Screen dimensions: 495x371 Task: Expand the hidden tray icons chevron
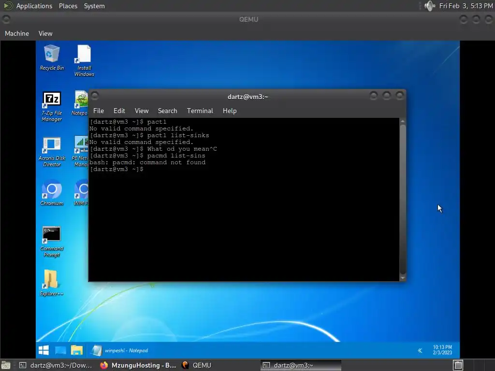click(x=420, y=351)
